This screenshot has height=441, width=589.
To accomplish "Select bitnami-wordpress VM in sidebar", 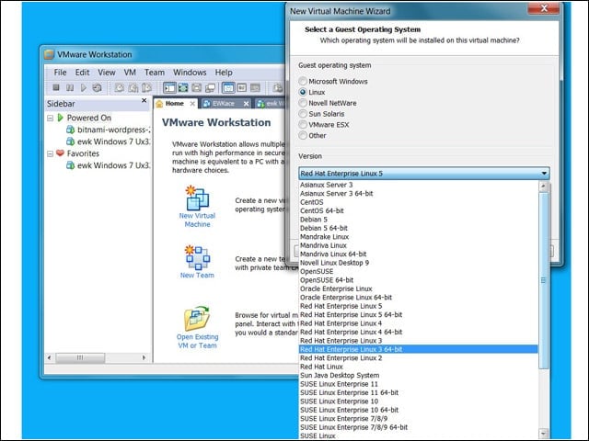I will point(109,130).
